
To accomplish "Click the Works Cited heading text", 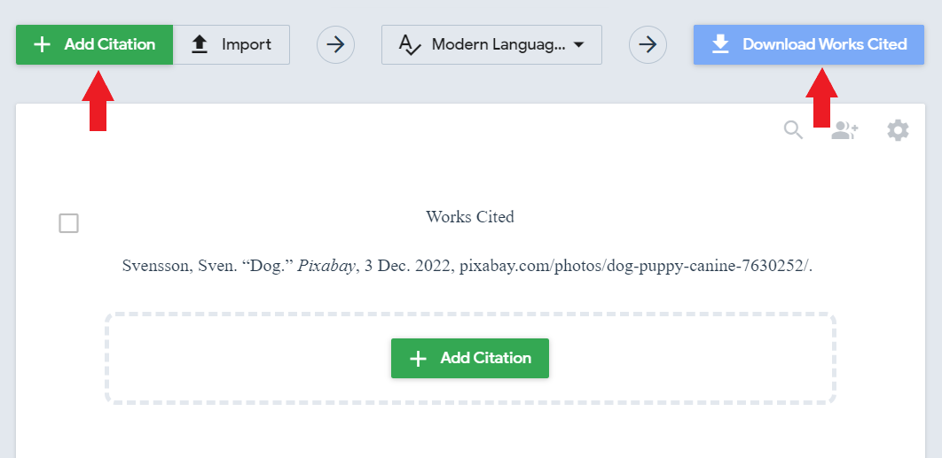I will [x=470, y=217].
